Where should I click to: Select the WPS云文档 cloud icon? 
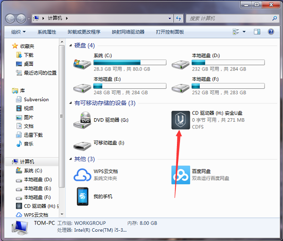click(82, 175)
